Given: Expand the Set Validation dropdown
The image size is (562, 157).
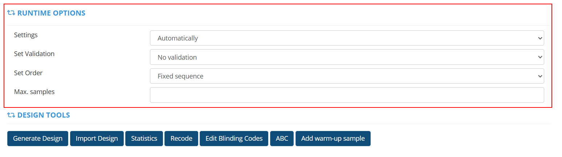Looking at the screenshot, I should point(347,57).
